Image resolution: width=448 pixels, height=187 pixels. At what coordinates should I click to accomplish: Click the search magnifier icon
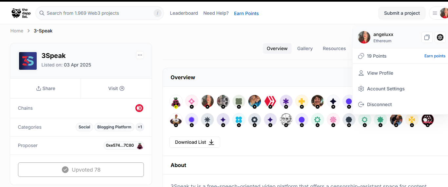[42, 13]
